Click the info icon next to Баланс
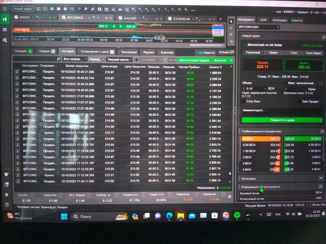 click(32, 195)
